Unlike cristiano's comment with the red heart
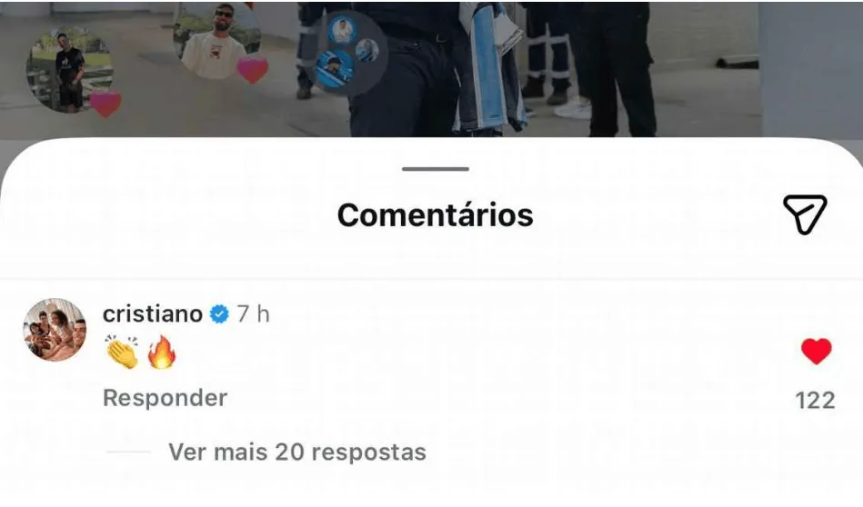 (x=817, y=352)
